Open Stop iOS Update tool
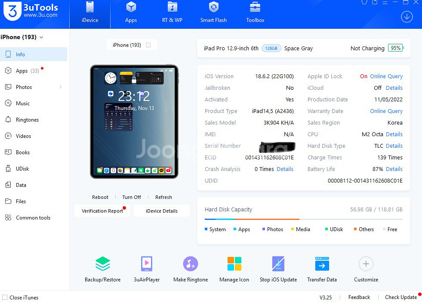Viewport: 422px width, 302px height. coord(278,264)
